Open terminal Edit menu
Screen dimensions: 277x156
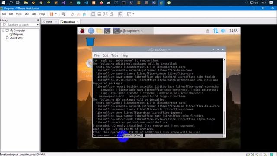[x=105, y=55]
